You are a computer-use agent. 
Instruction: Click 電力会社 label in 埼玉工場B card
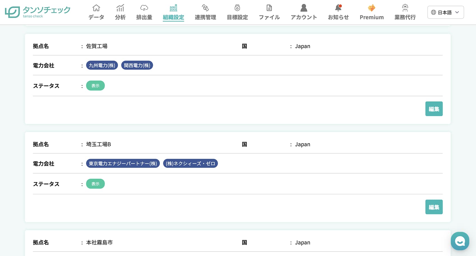(43, 164)
